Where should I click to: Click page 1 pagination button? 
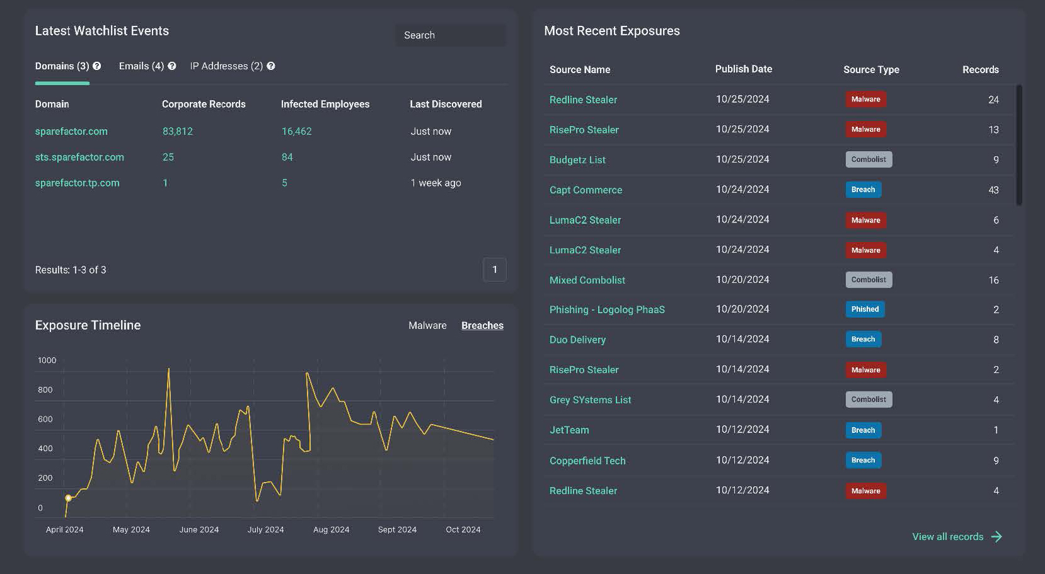(494, 270)
